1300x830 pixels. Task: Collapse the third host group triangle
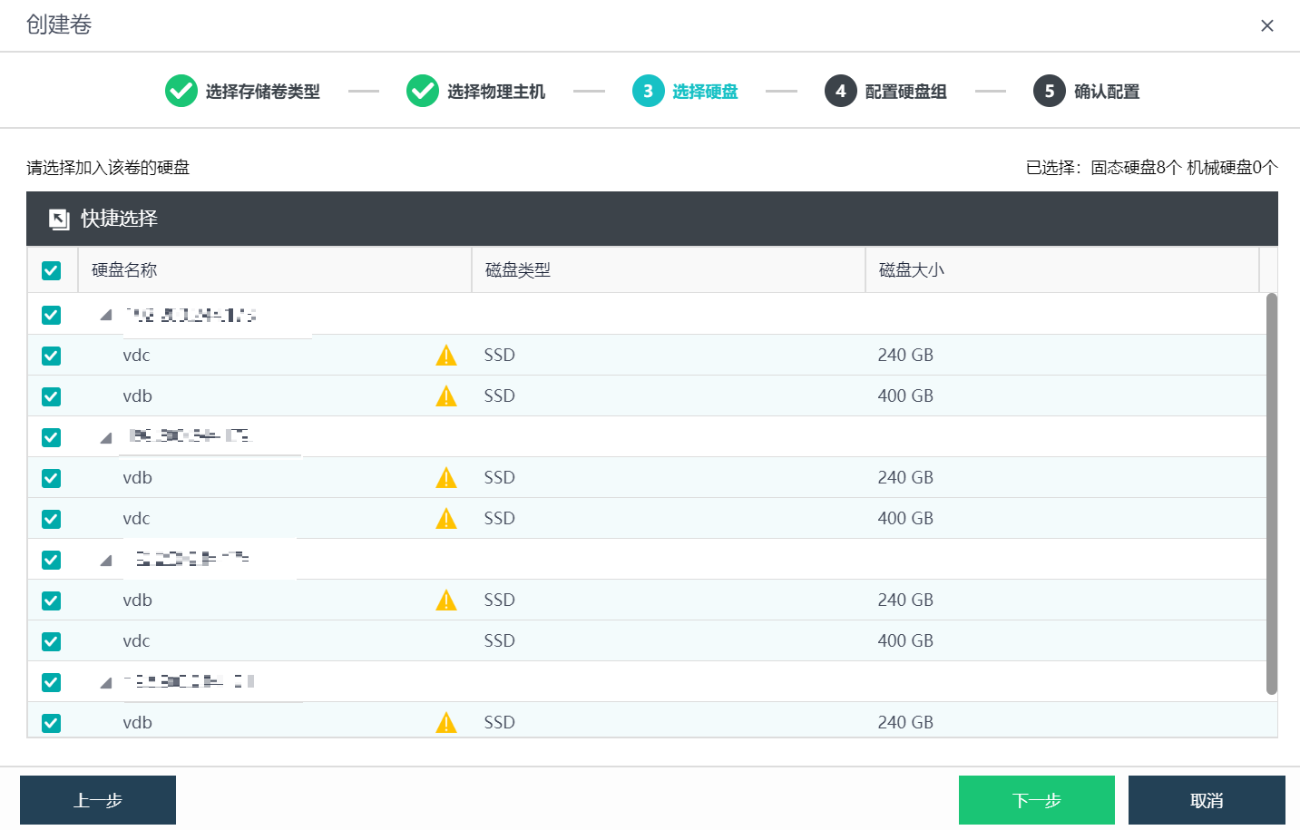[106, 560]
